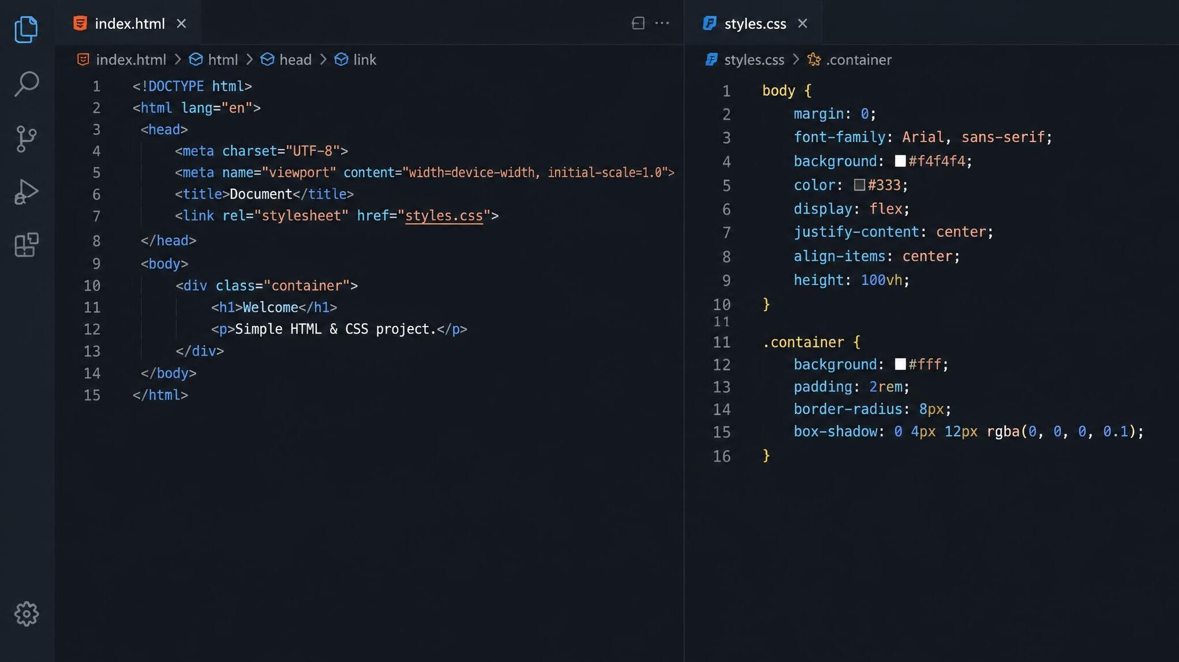Click the "stylesheet" rel value

pyautogui.click(x=301, y=216)
